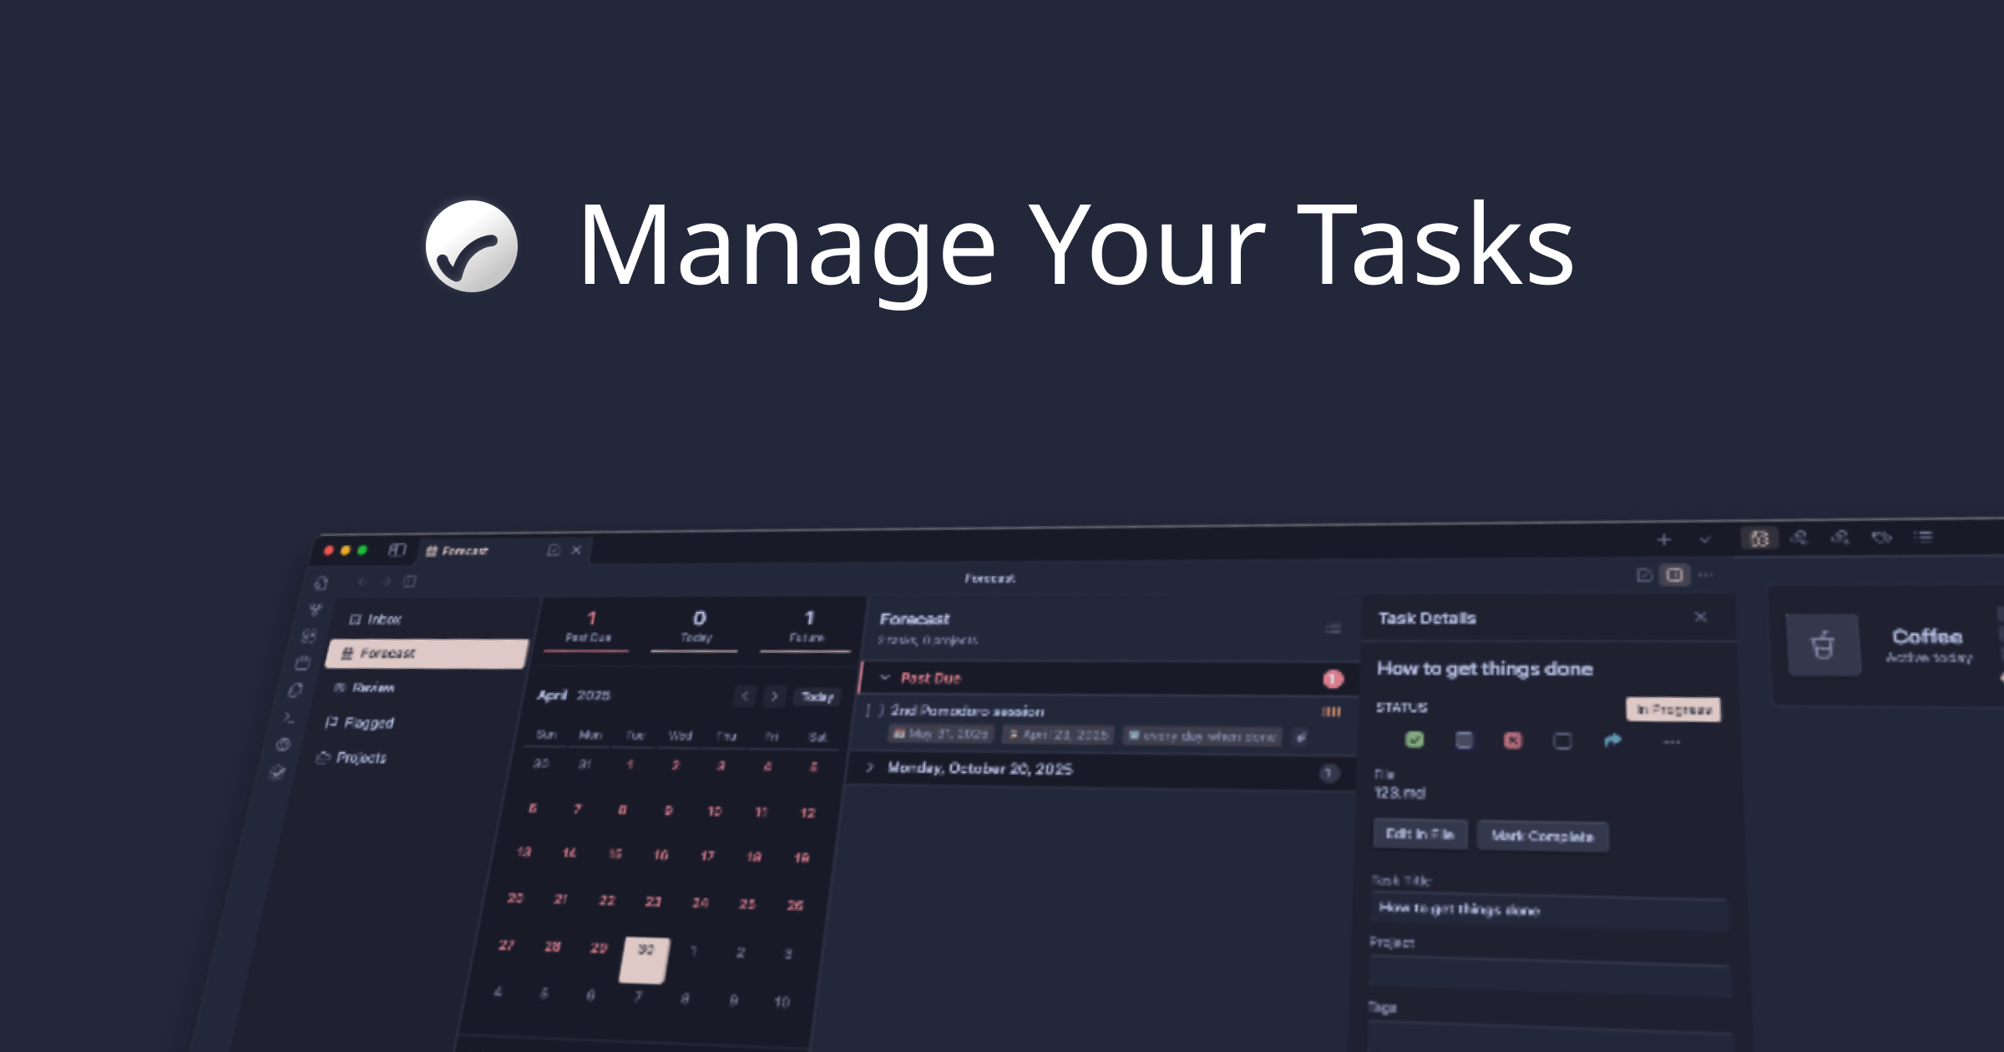This screenshot has width=2004, height=1052.
Task: Click the Mark Complete button
Action: [1542, 836]
